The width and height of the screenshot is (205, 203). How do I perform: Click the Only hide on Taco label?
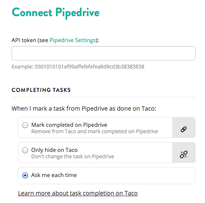pyautogui.click(x=55, y=150)
